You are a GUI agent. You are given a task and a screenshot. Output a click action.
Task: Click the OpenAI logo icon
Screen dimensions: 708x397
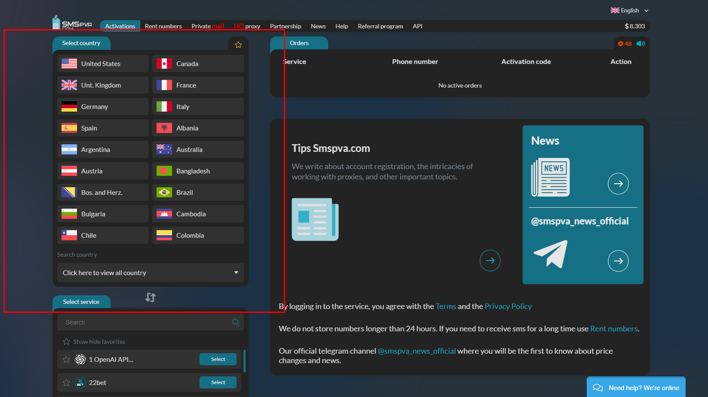click(80, 360)
